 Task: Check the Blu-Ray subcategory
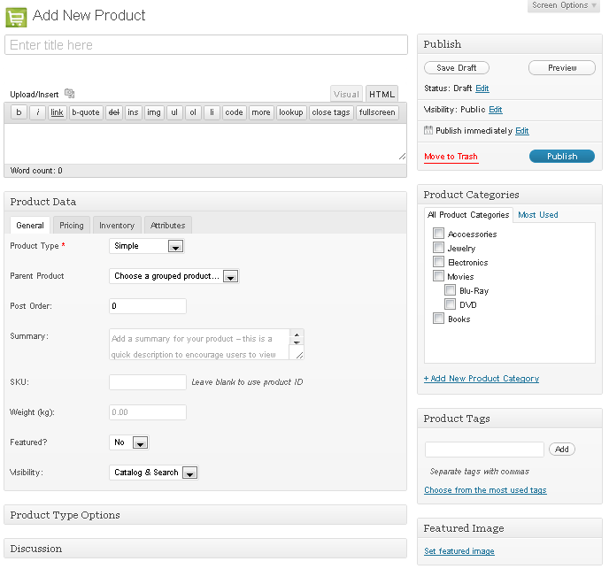[x=451, y=290]
